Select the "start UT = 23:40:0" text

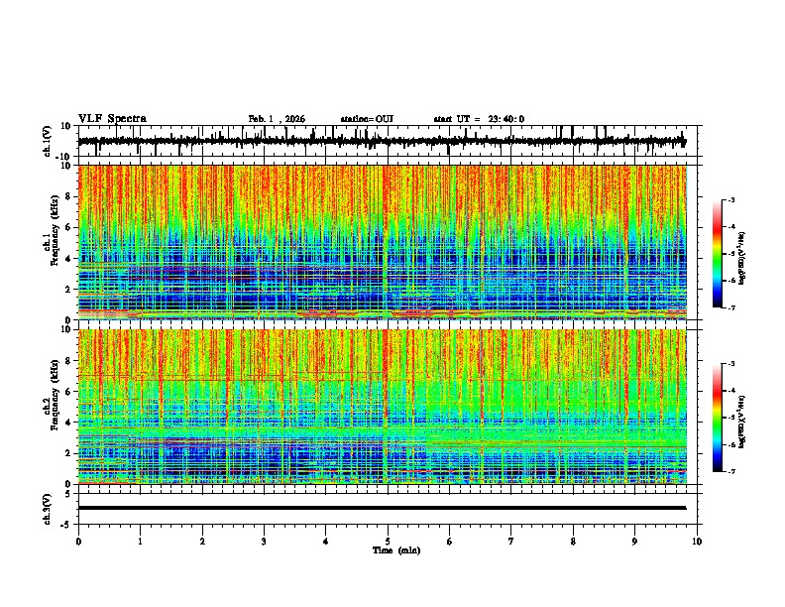coord(479,119)
